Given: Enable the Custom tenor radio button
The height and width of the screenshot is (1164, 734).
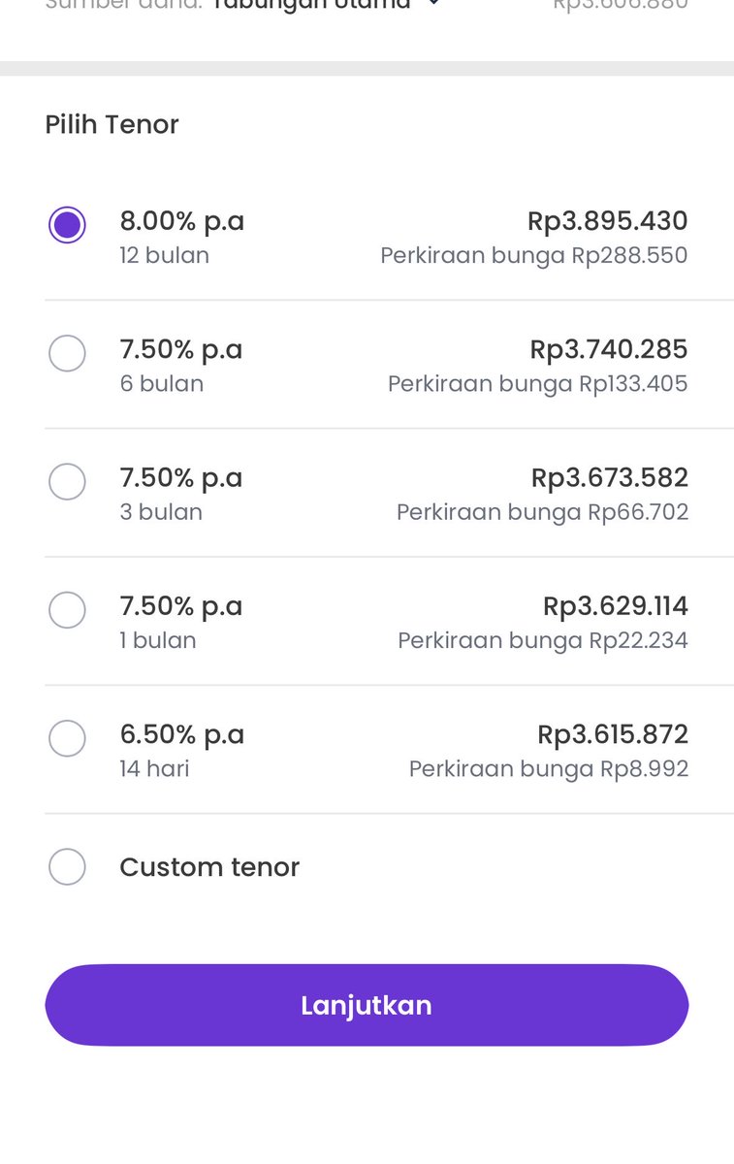Looking at the screenshot, I should point(67,866).
